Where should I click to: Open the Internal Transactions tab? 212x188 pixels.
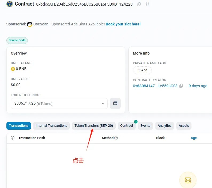point(51,126)
